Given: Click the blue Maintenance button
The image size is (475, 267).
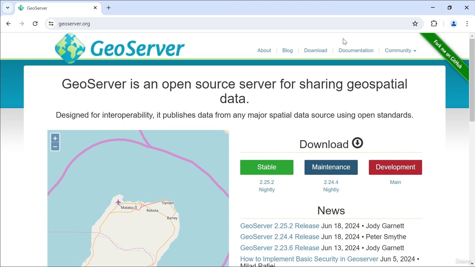Looking at the screenshot, I should click(331, 167).
